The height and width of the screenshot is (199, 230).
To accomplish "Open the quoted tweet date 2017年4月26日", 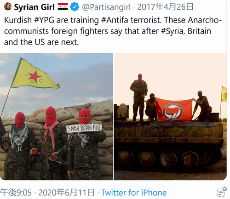I will coord(165,7).
